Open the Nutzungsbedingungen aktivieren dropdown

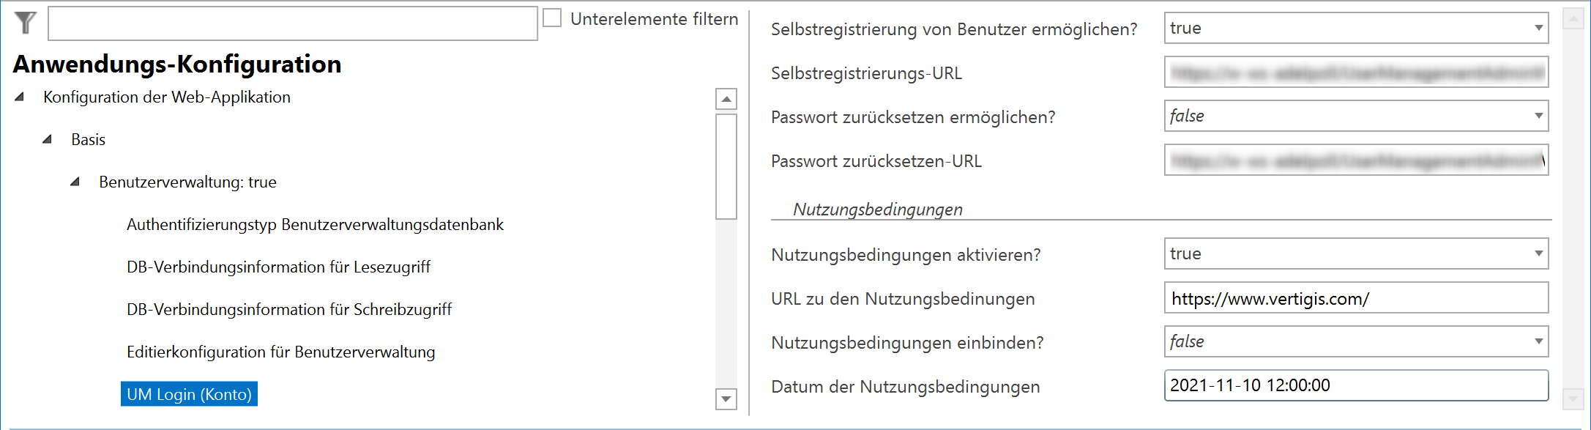pos(1538,253)
